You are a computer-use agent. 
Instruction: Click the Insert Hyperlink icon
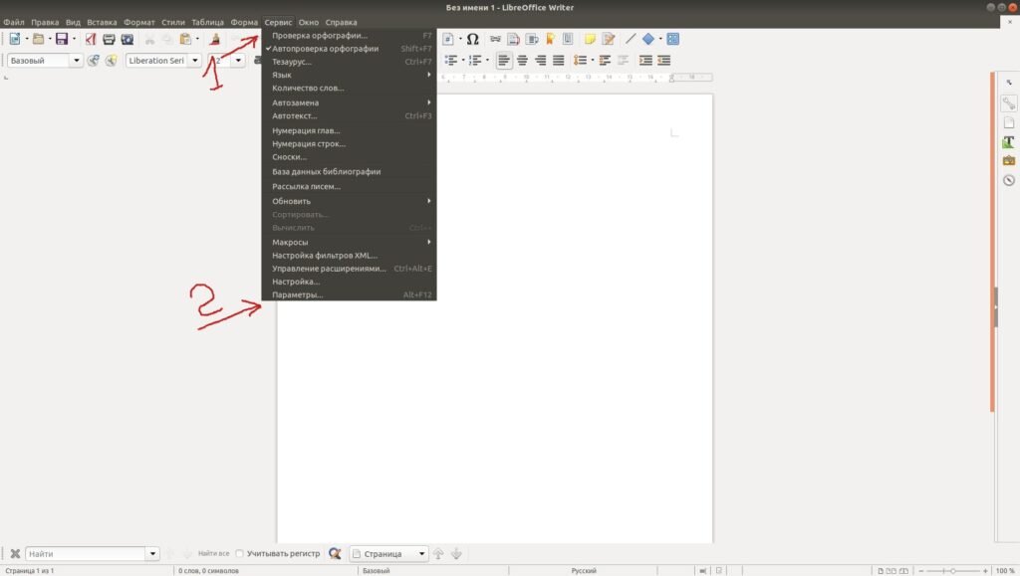496,39
